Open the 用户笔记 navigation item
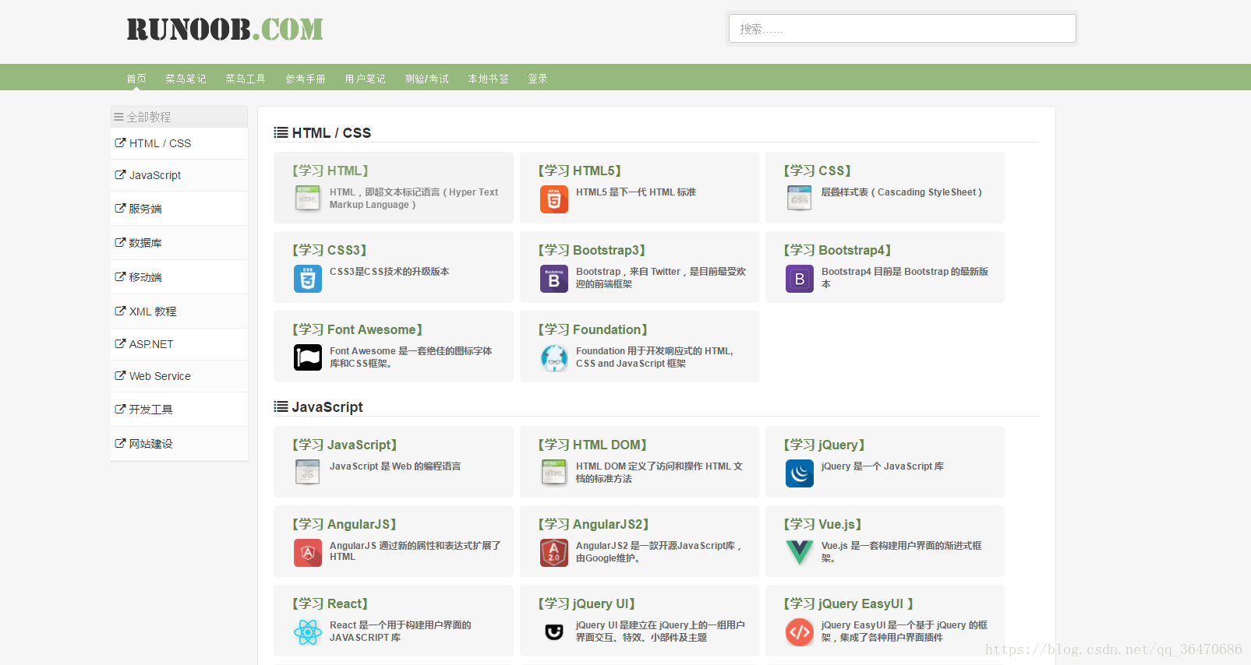This screenshot has width=1251, height=665. tap(366, 79)
